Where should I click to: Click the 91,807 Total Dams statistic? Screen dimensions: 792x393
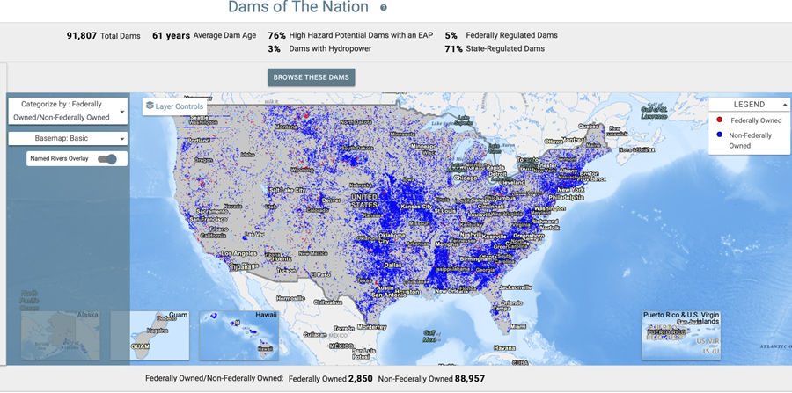[103, 36]
